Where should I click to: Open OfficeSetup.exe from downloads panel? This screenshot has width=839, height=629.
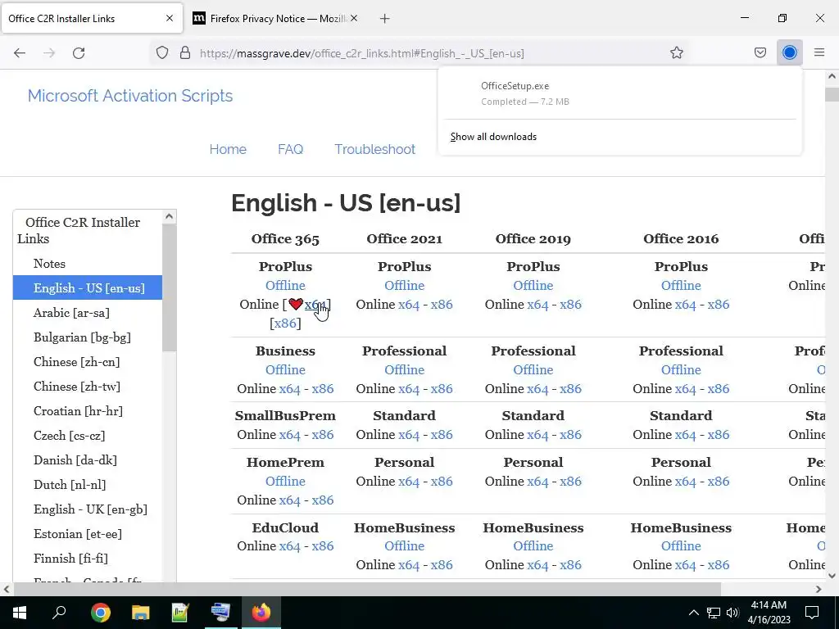619,93
